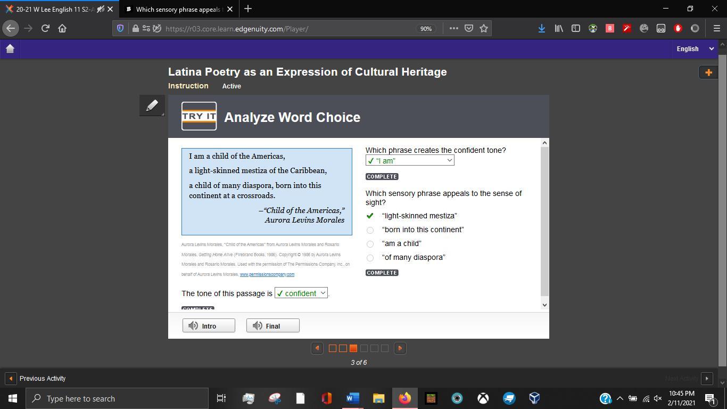
Task: Click the pencil notes tool icon
Action: click(x=152, y=105)
